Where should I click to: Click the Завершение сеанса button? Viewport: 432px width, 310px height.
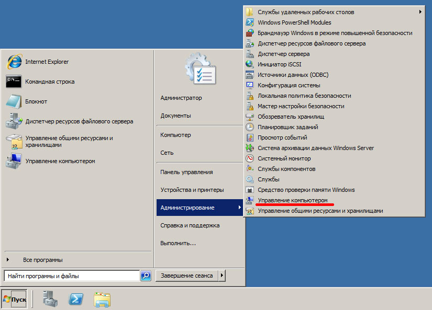point(187,275)
